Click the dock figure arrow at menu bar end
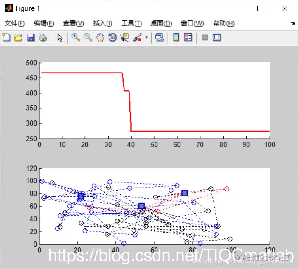298x269 pixels. coord(293,23)
